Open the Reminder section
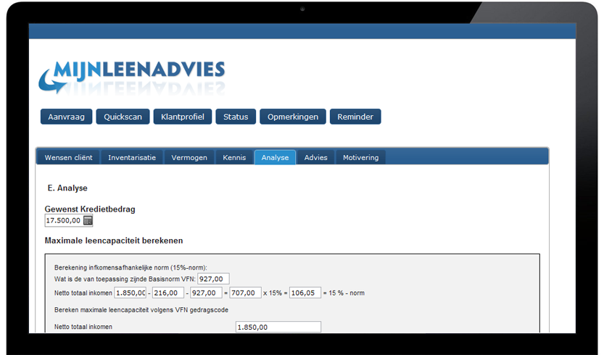 coord(355,117)
